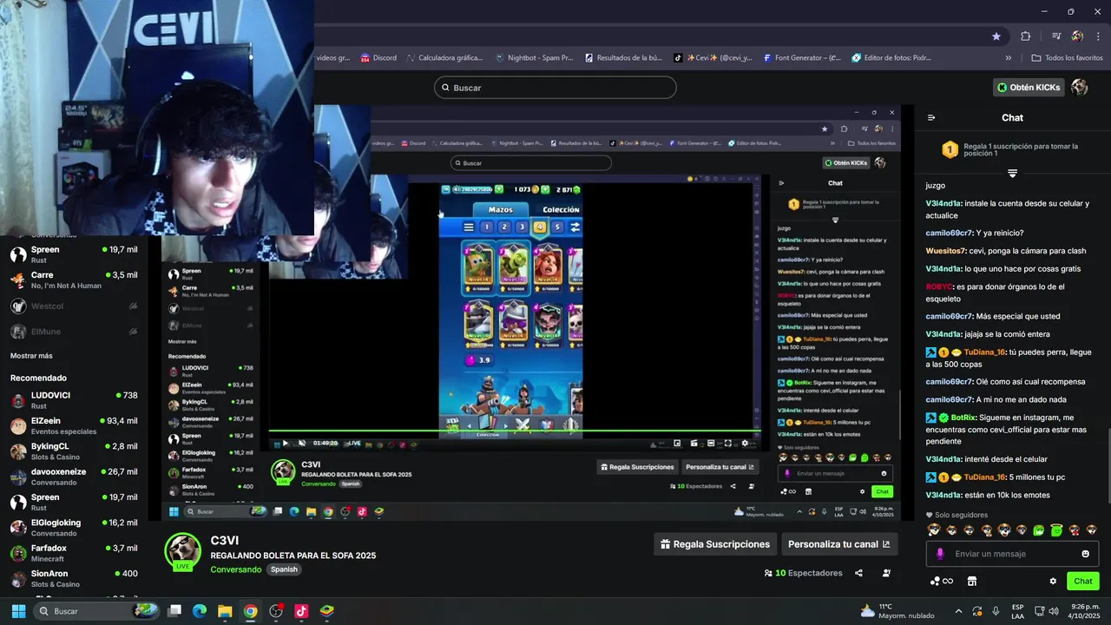1111x625 pixels.
Task: Open OBS Studio from the taskbar
Action: 276,611
